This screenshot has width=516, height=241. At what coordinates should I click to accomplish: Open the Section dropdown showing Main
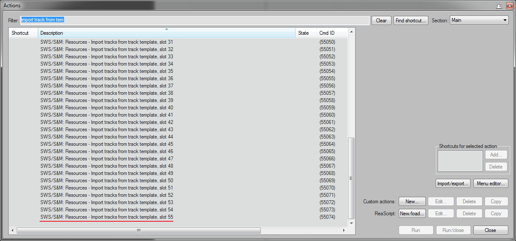(x=479, y=20)
